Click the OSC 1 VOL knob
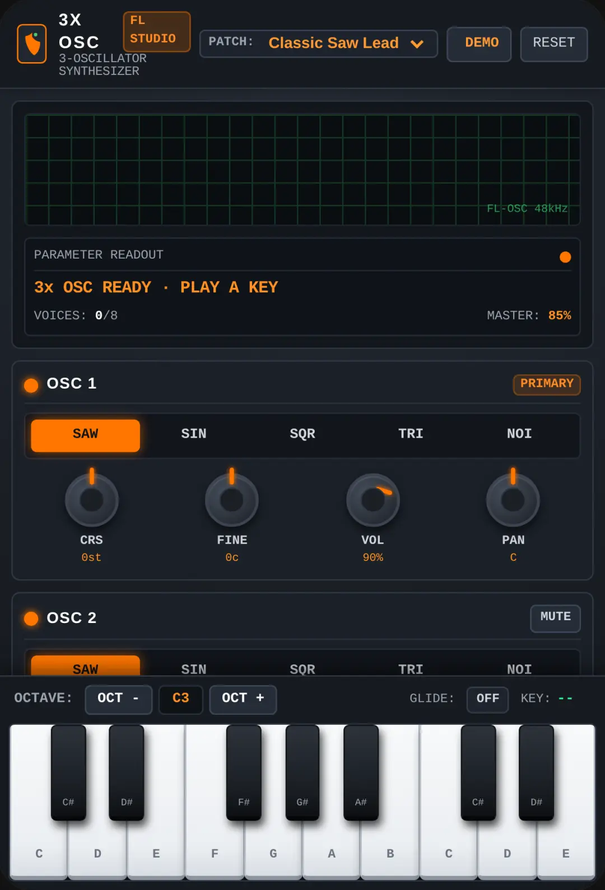 (x=373, y=499)
